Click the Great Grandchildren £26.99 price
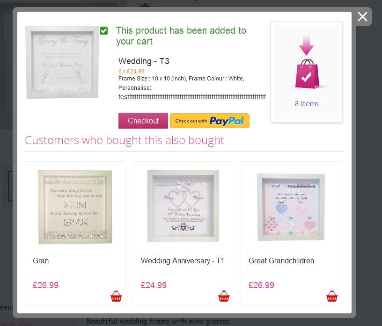The image size is (382, 326). [261, 285]
